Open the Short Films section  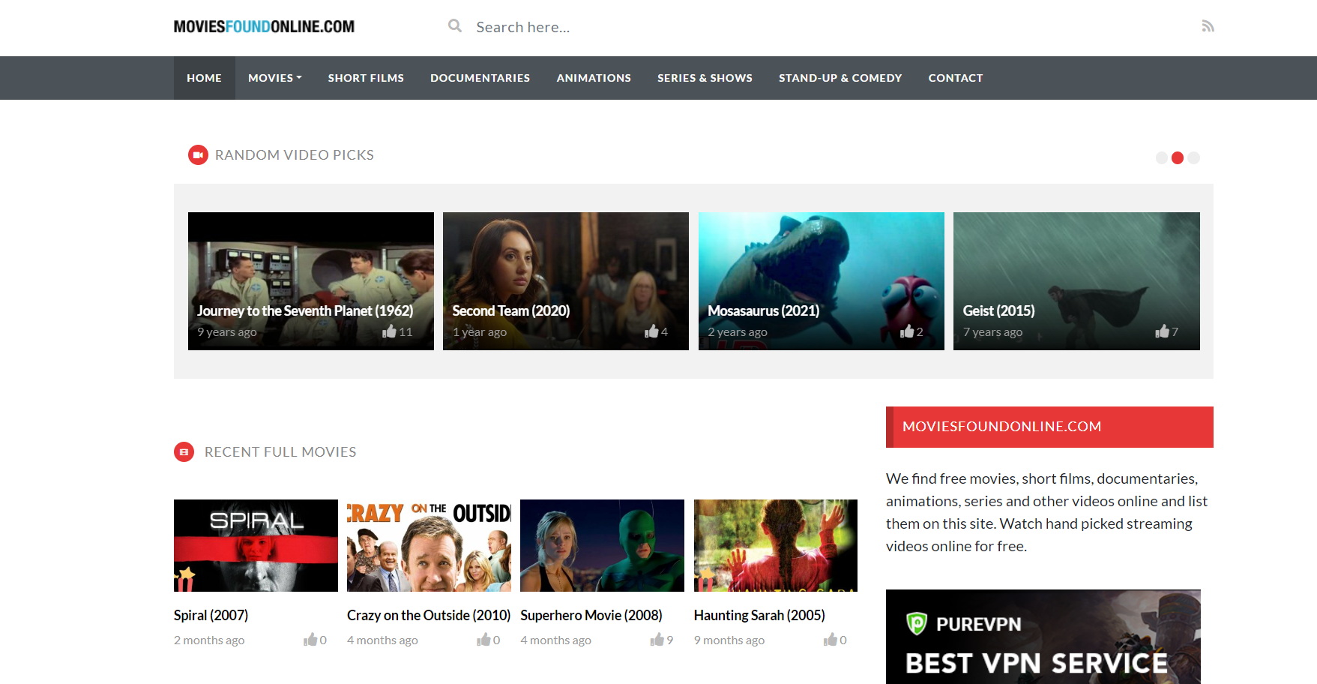coord(366,78)
